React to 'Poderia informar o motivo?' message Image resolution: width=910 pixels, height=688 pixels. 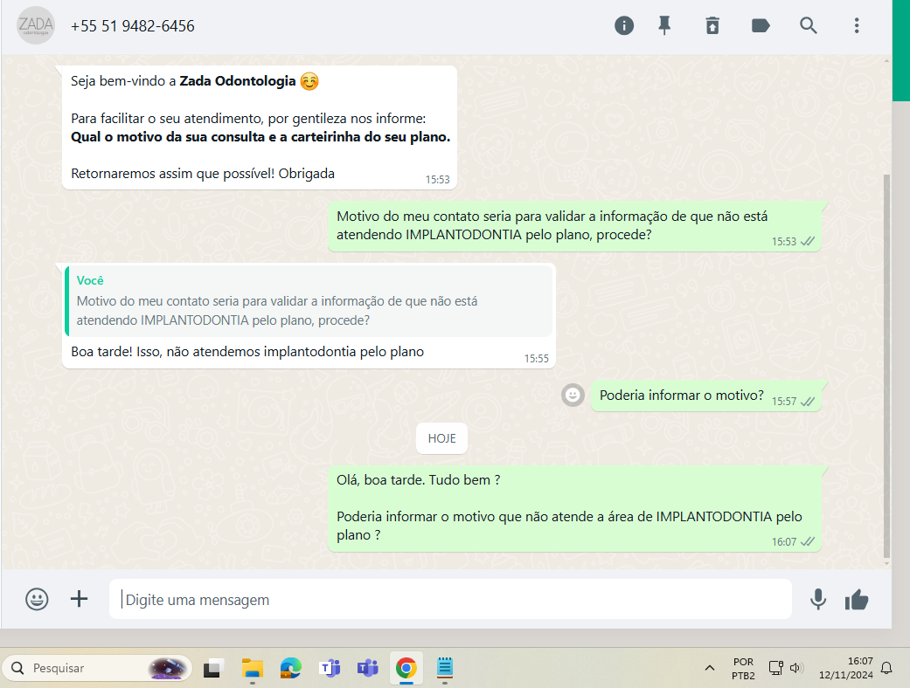click(573, 396)
